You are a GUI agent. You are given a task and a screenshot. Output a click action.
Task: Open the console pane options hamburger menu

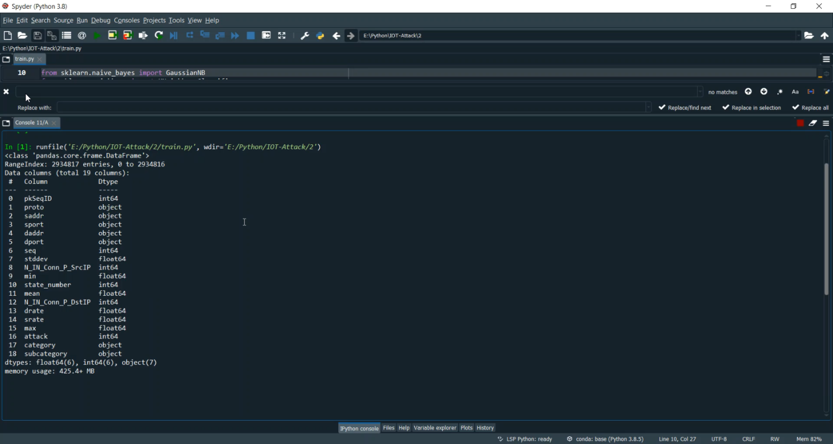826,123
